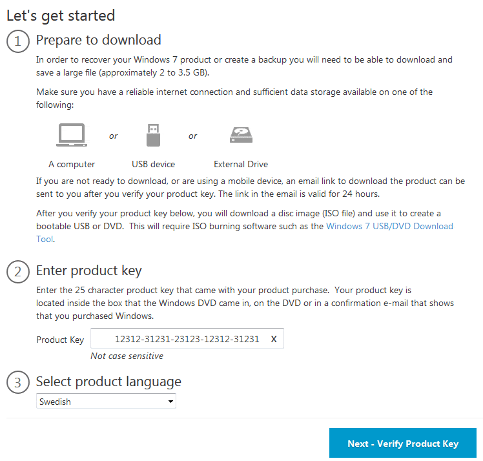Image resolution: width=483 pixels, height=461 pixels.
Task: Clear the product key with the X
Action: point(274,339)
